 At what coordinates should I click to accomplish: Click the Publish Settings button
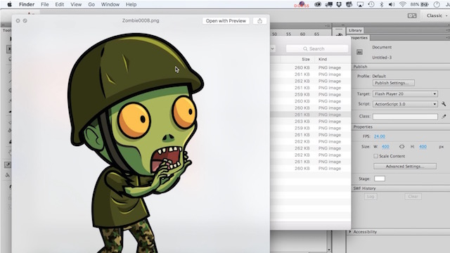click(x=394, y=83)
